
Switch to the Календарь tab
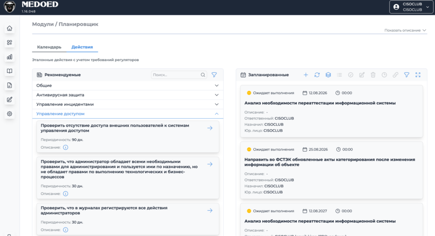49,47
